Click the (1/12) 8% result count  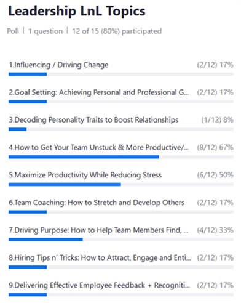click(217, 120)
